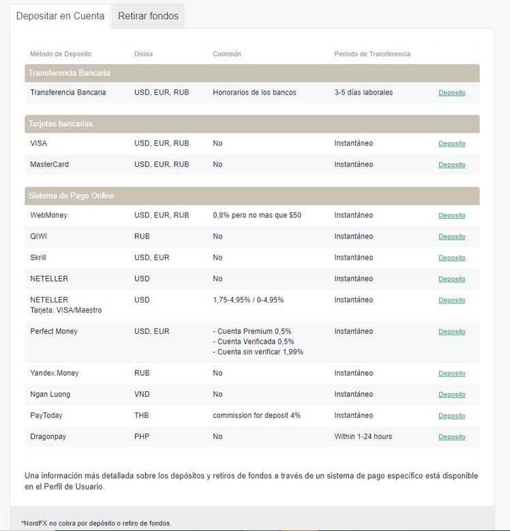Click the 'Honorarios de los bancos' commission cell
The width and height of the screenshot is (510, 531).
(x=255, y=93)
